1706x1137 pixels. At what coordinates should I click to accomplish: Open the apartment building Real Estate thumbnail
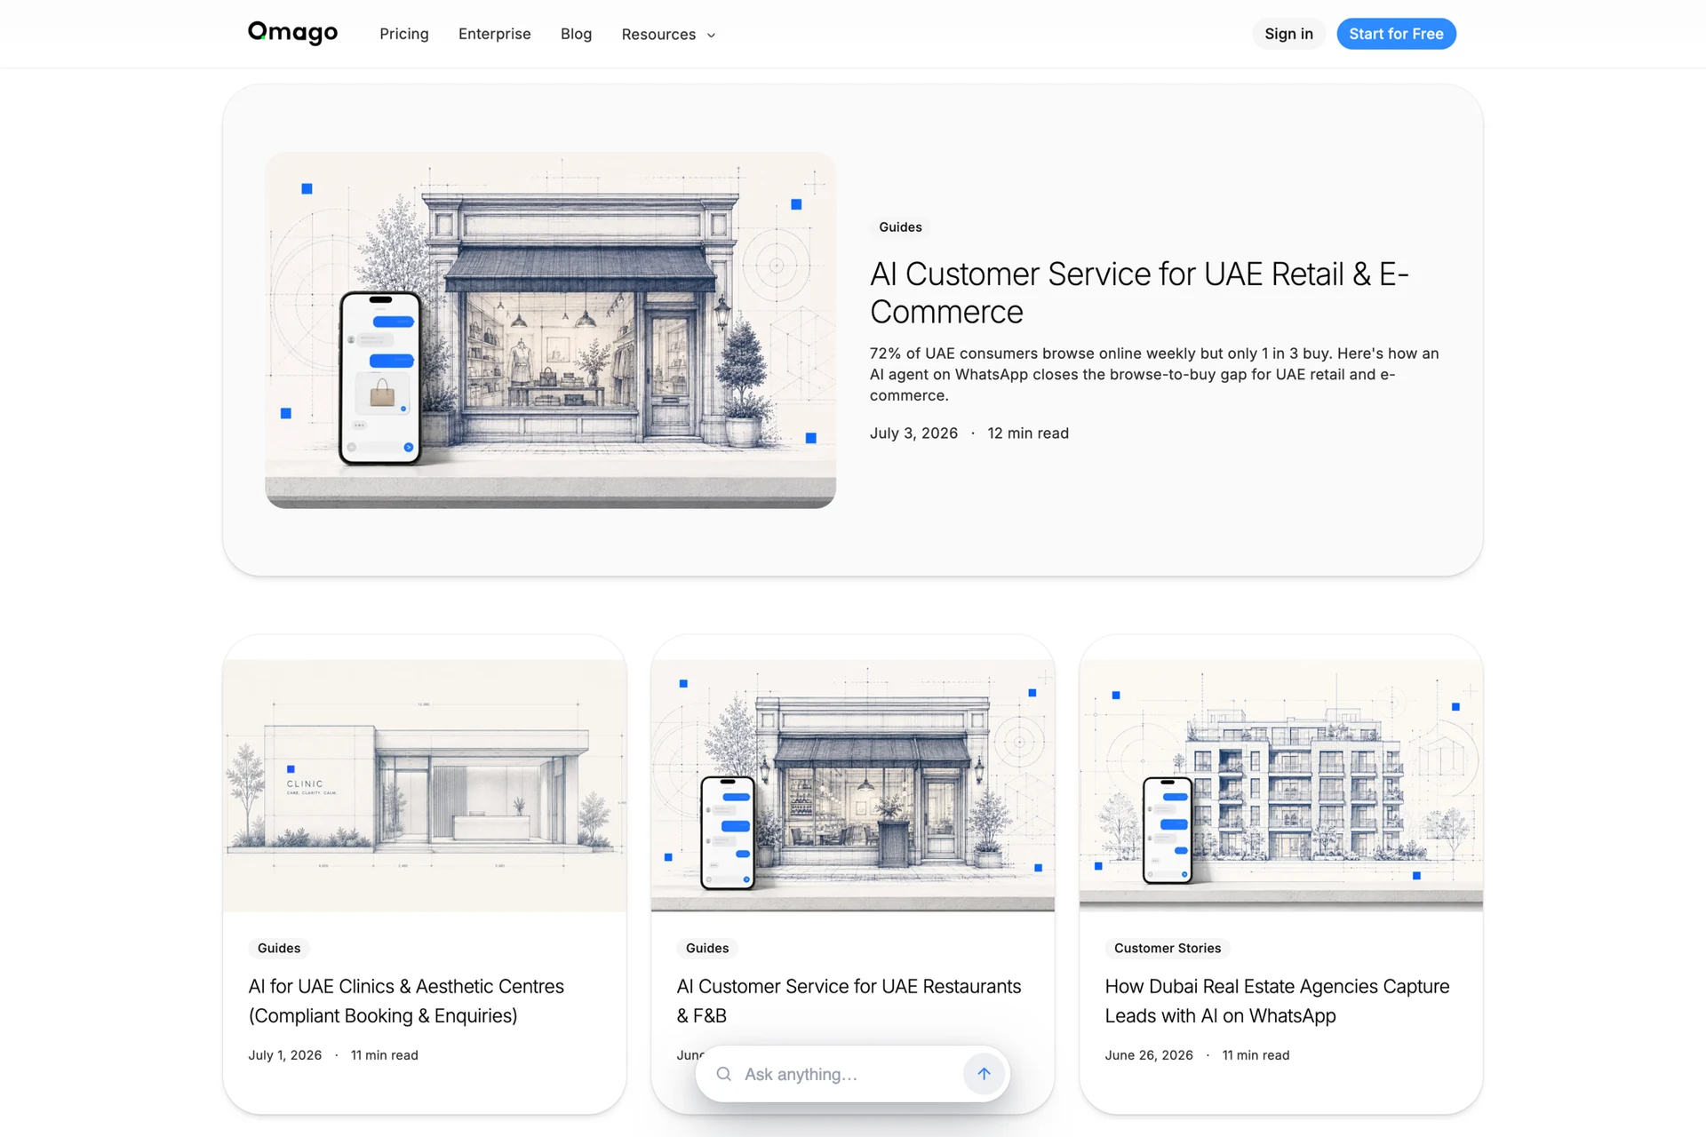click(1281, 785)
